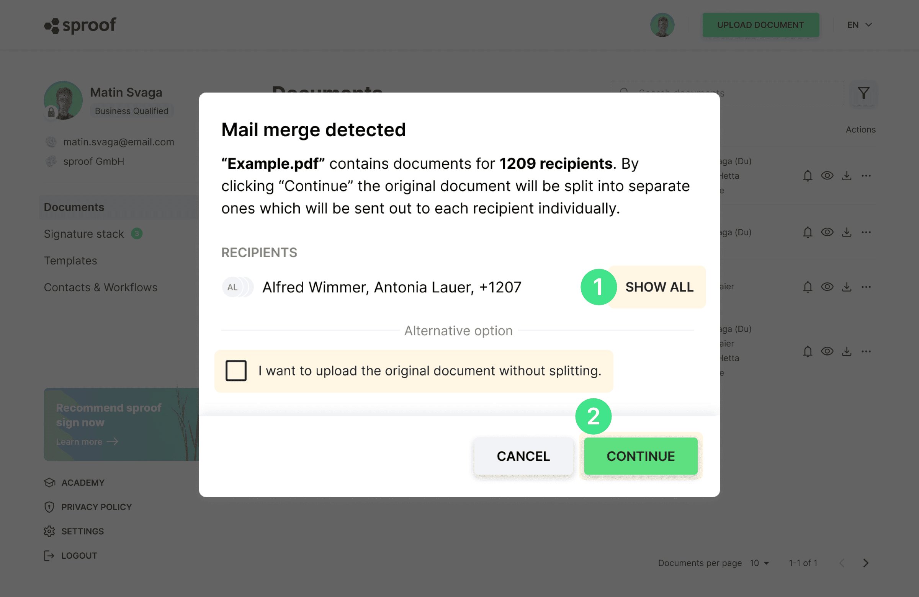The image size is (919, 597).
Task: Click SHOW ALL recipients button
Action: [659, 287]
